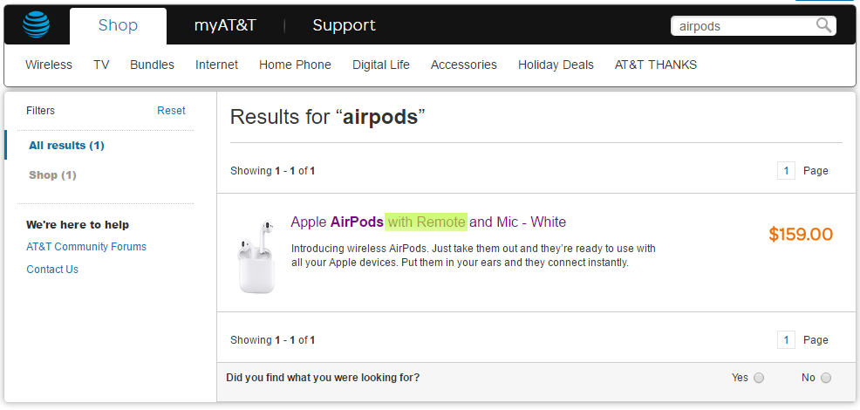
Task: Open the Wireless menu
Action: click(49, 65)
